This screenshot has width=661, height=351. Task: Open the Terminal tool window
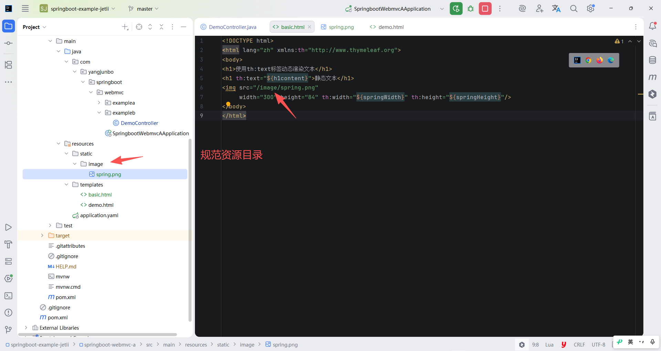9,296
